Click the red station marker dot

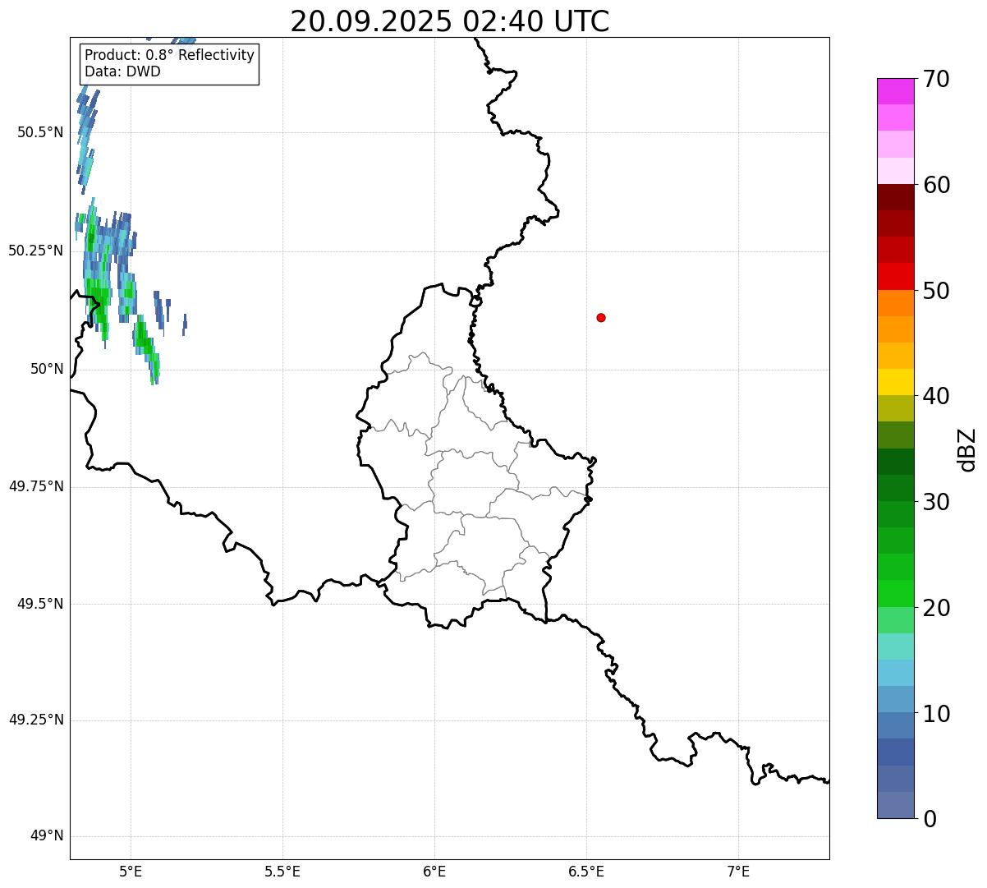coord(601,317)
